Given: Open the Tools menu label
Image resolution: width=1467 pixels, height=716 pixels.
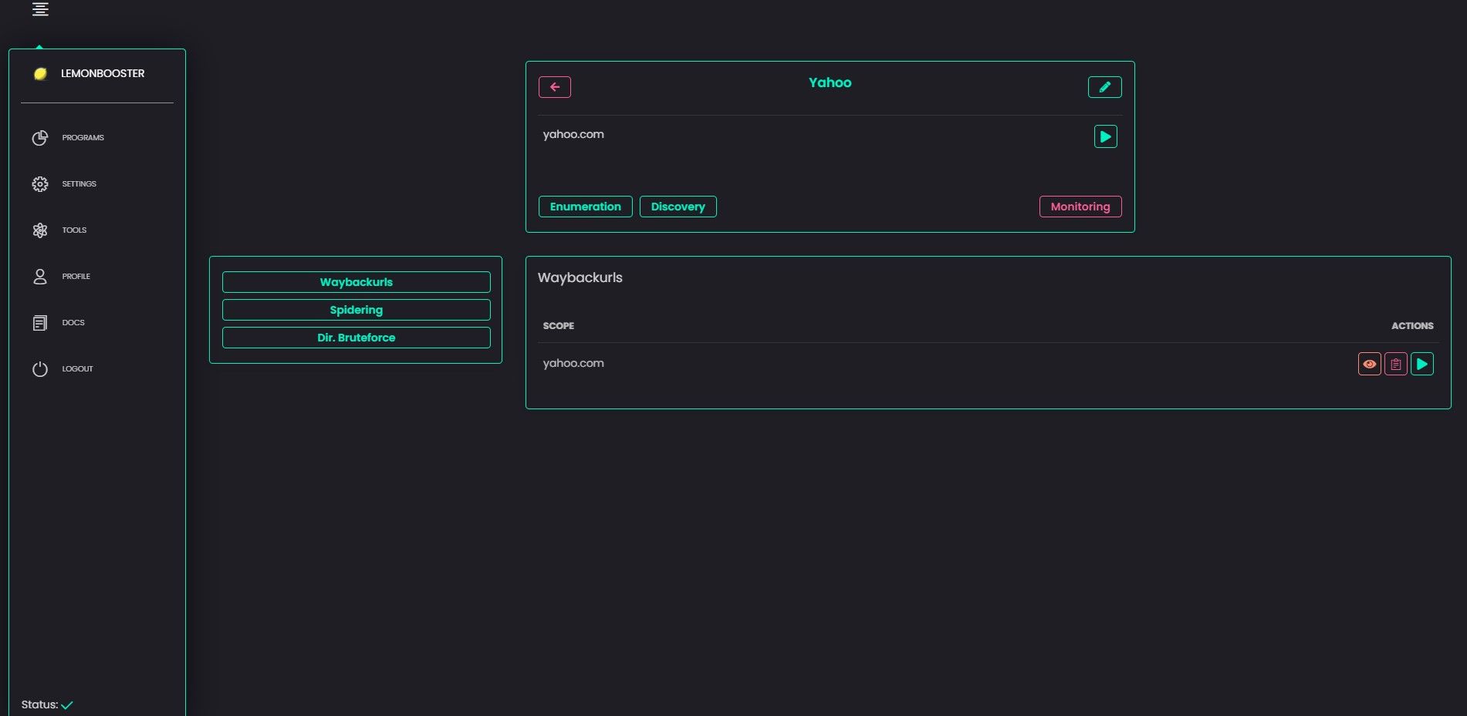Looking at the screenshot, I should click(74, 230).
